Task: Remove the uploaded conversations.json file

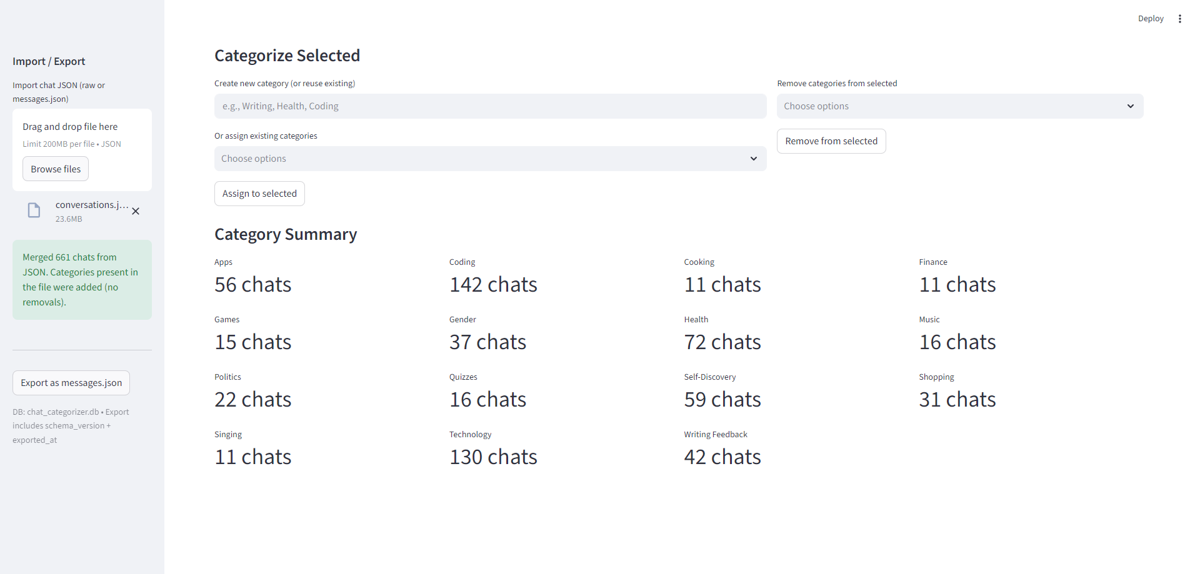Action: [136, 211]
